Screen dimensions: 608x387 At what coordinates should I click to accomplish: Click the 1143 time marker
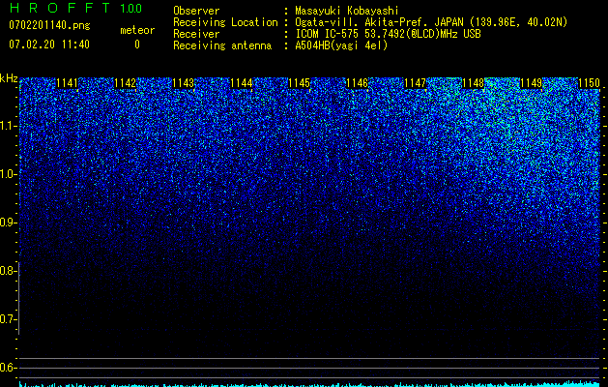click(x=183, y=83)
